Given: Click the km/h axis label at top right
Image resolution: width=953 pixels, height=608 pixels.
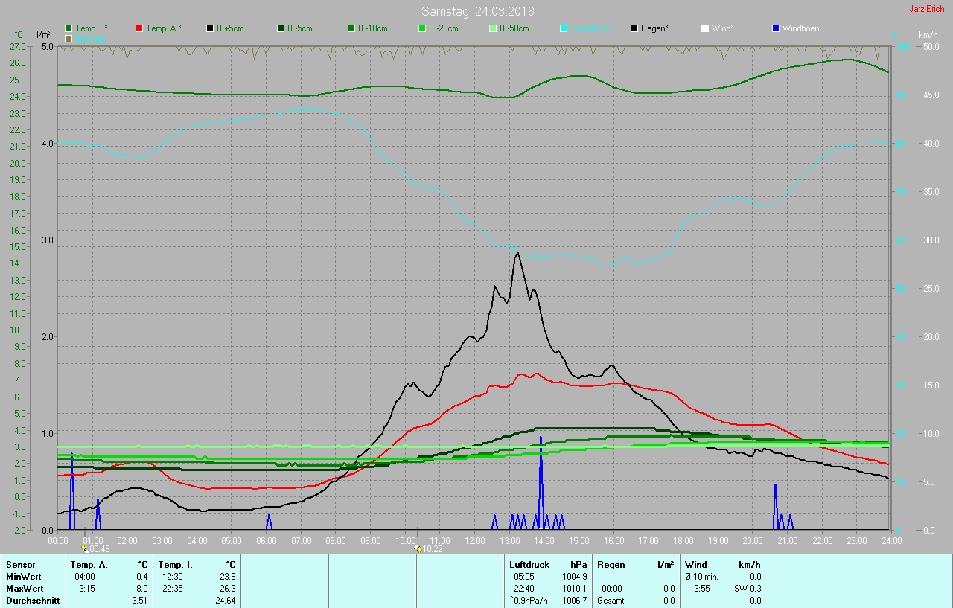Looking at the screenshot, I should (x=928, y=35).
